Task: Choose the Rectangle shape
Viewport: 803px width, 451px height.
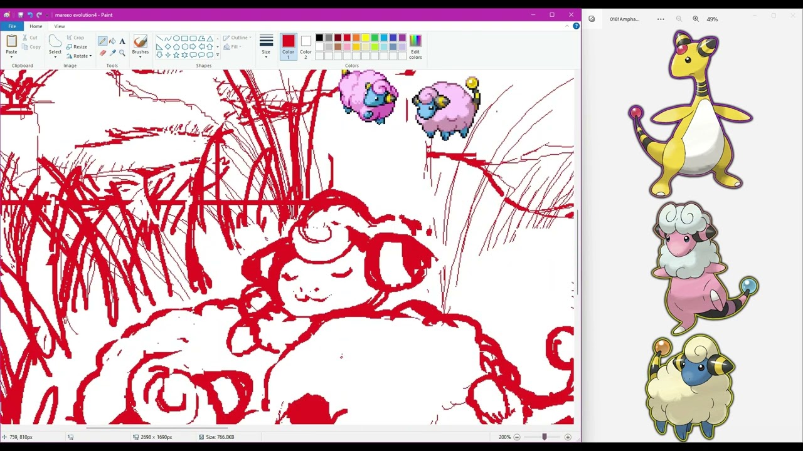Action: 184,38
